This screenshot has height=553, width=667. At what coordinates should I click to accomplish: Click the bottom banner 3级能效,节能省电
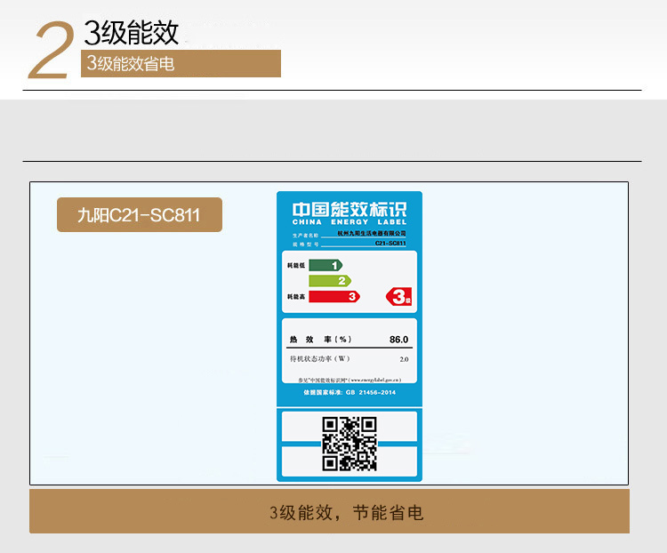click(329, 511)
